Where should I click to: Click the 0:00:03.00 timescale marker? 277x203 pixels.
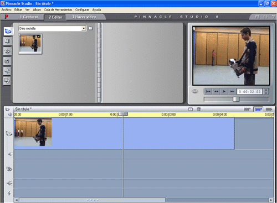(168, 114)
